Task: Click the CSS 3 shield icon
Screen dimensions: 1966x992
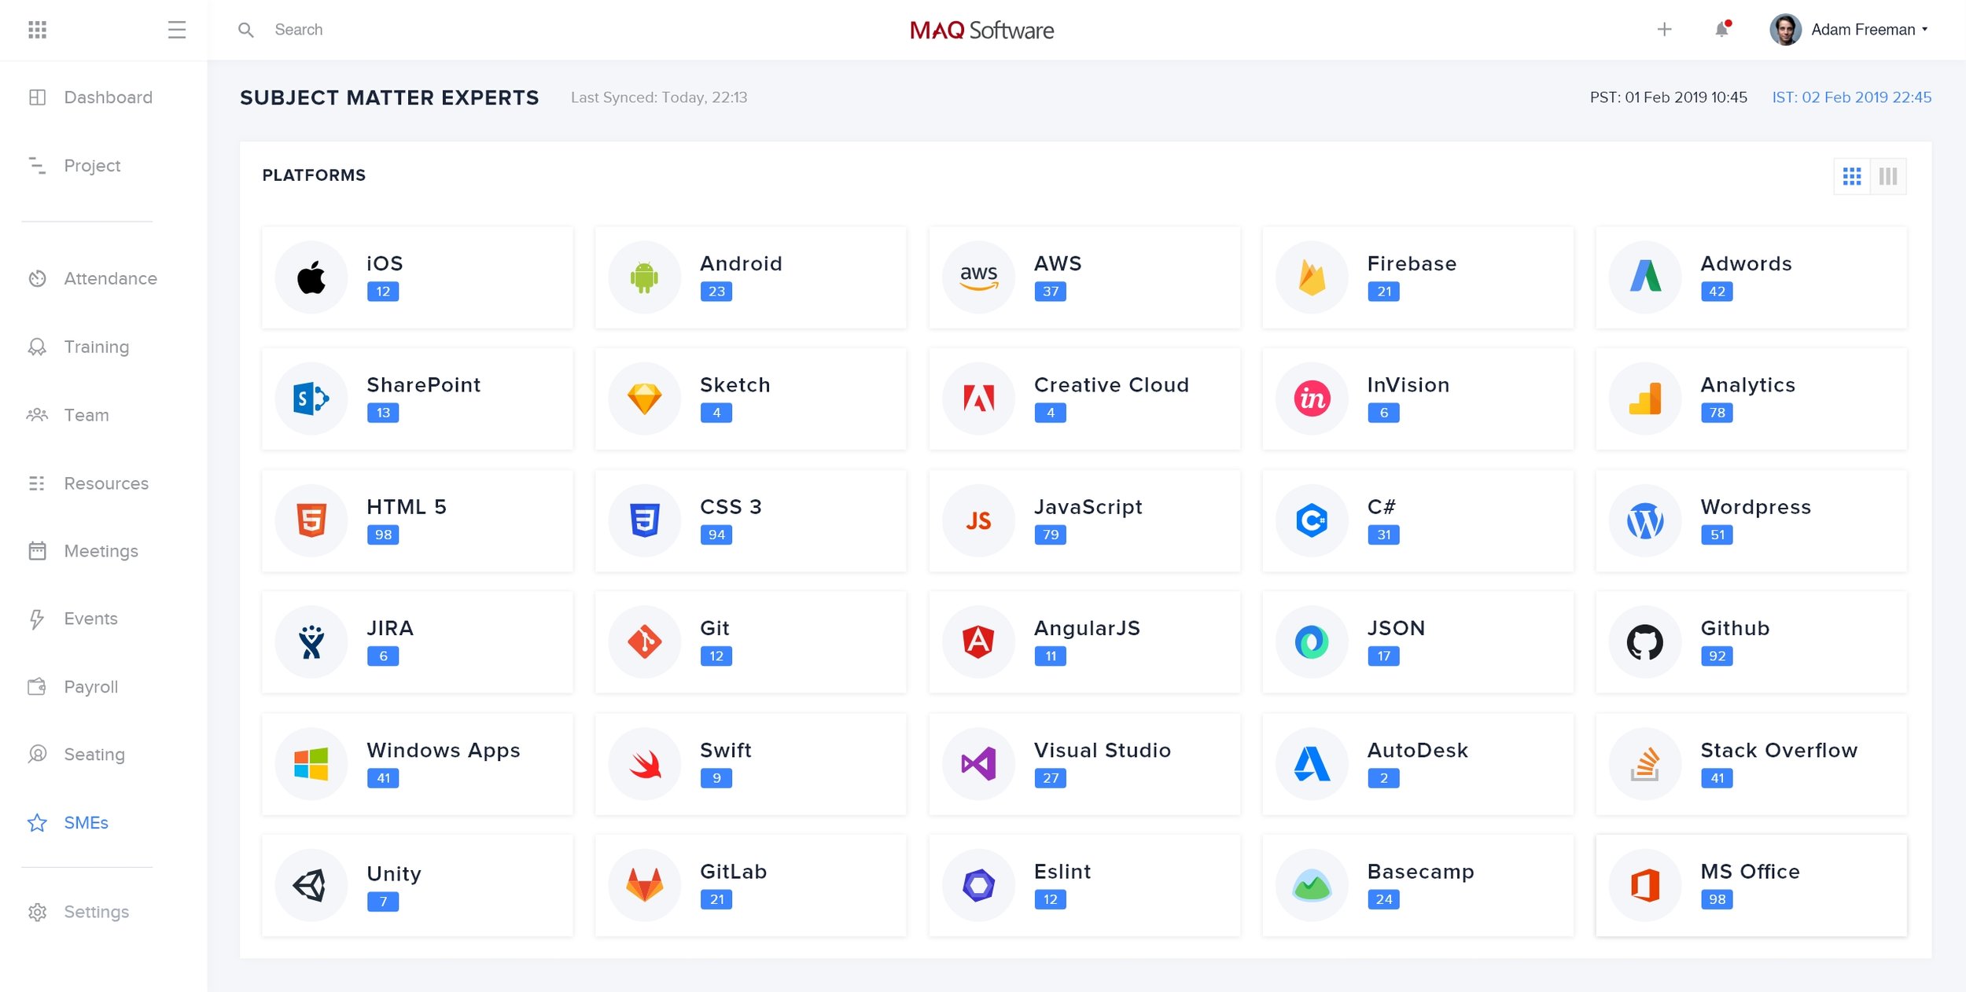Action: click(644, 520)
